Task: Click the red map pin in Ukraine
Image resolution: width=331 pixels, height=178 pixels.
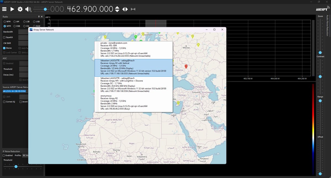Action: point(186,67)
